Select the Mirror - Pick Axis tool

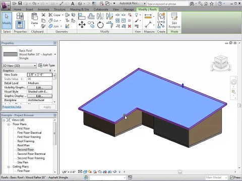click(x=100, y=16)
